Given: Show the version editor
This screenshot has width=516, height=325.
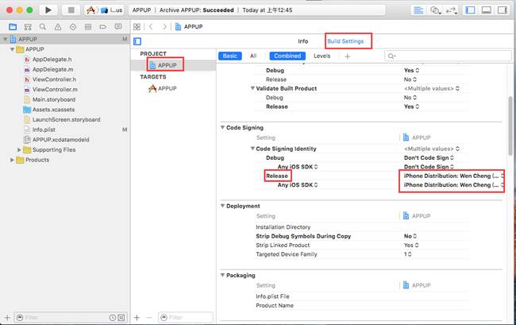Looking at the screenshot, I should [x=451, y=10].
